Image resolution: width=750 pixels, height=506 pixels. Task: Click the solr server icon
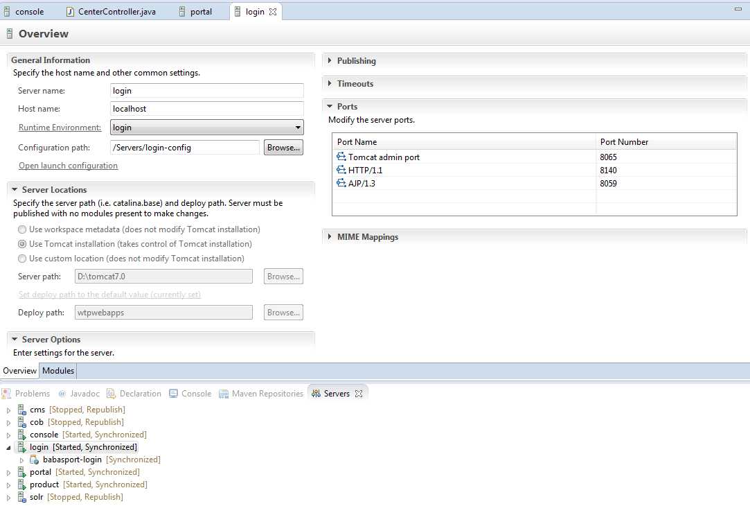coord(22,497)
